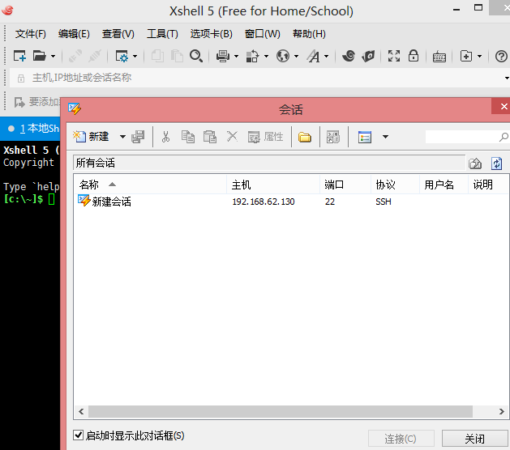The width and height of the screenshot is (510, 450).
Task: Open the Help question mark icon
Action: pos(501,56)
